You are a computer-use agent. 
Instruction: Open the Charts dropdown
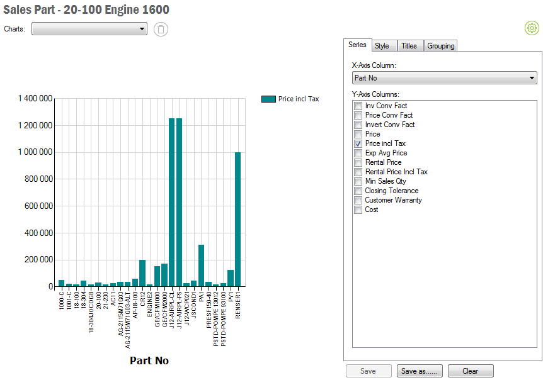(89, 29)
